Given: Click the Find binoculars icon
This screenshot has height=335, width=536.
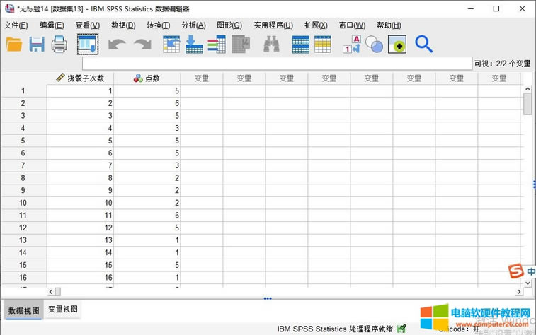Looking at the screenshot, I should 271,45.
